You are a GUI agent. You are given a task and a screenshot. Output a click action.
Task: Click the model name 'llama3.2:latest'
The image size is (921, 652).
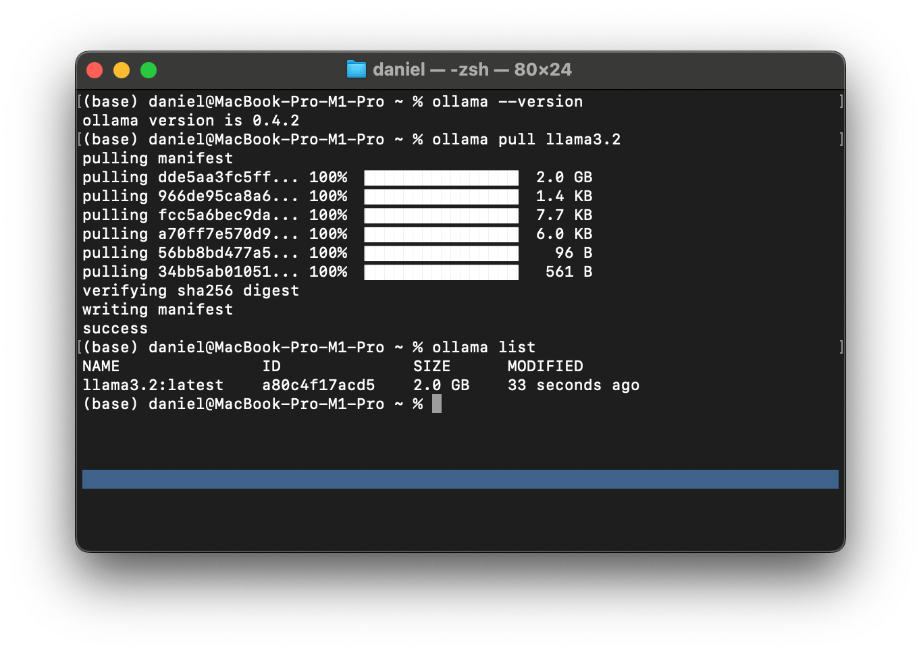click(x=153, y=385)
